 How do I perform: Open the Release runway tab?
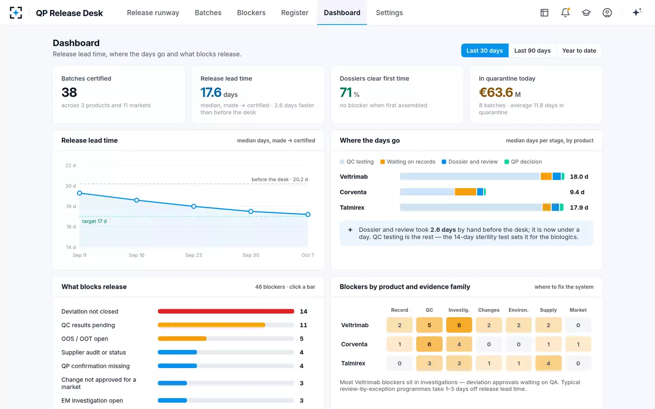pyautogui.click(x=153, y=13)
